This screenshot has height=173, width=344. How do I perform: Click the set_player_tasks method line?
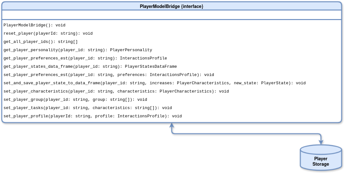click(x=88, y=108)
